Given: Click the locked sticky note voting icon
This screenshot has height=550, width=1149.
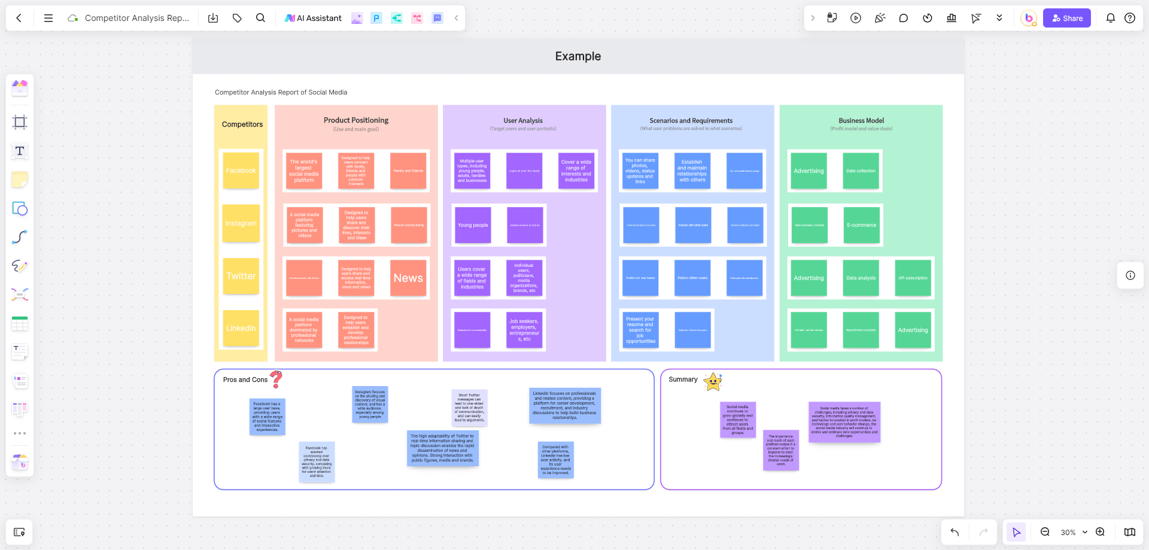Looking at the screenshot, I should tap(832, 18).
